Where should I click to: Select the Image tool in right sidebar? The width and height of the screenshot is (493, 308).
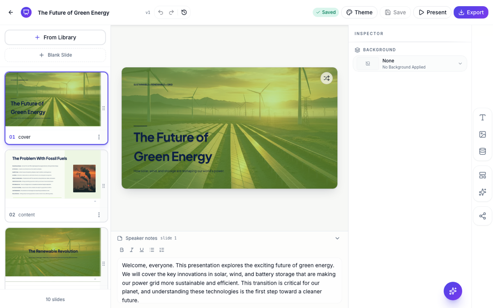pos(483,134)
